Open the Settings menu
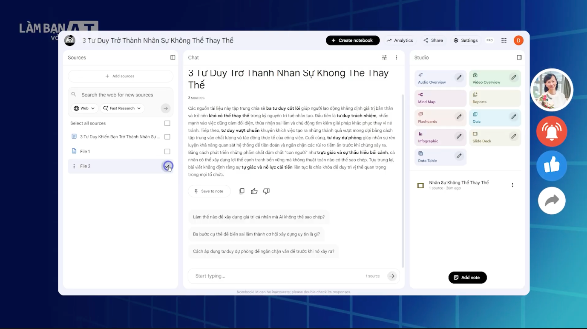The width and height of the screenshot is (587, 329). [x=465, y=40]
